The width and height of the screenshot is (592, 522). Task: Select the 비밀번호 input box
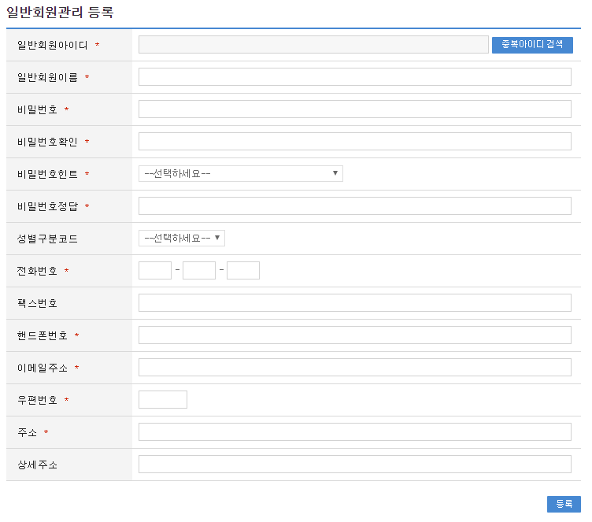[x=354, y=109]
